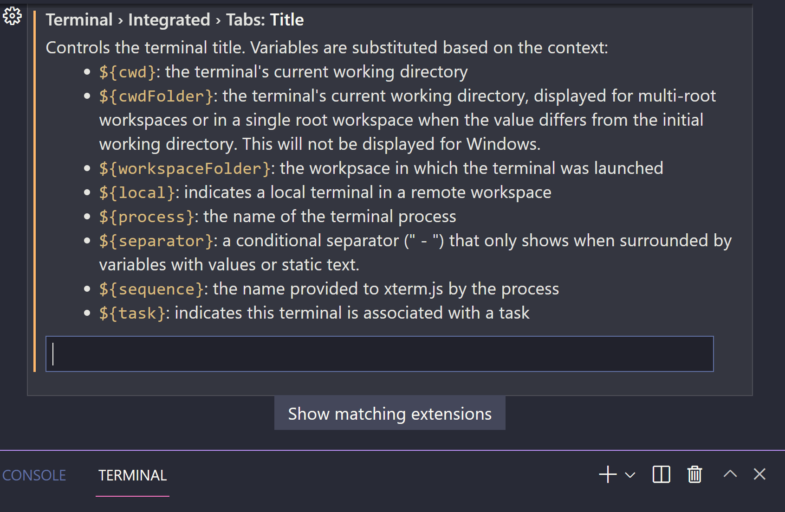
Task: Select the TERMINAL tab
Action: [132, 475]
